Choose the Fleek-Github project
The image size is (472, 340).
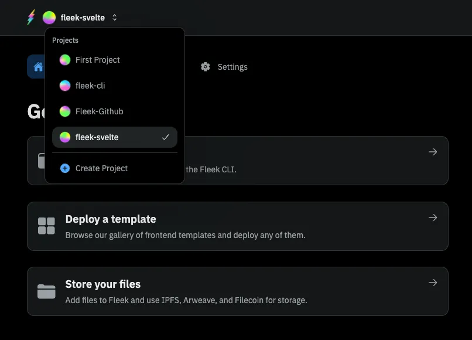pyautogui.click(x=99, y=111)
